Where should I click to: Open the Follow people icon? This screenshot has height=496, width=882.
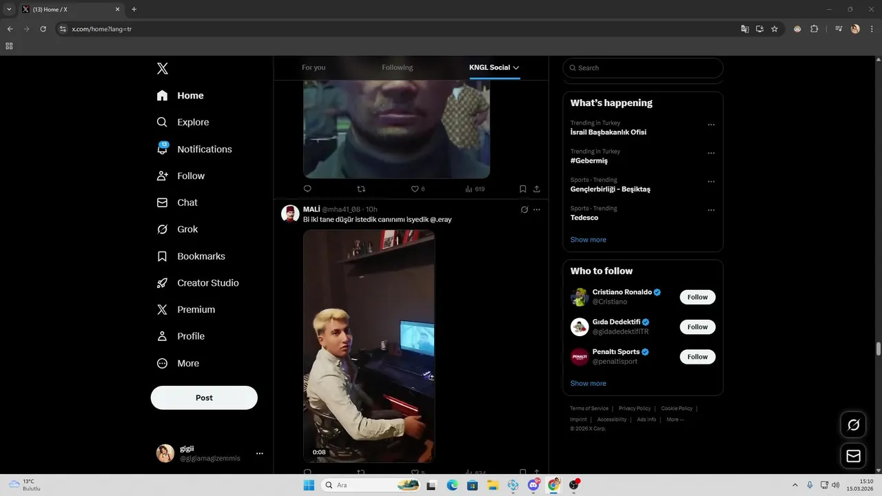tap(162, 176)
